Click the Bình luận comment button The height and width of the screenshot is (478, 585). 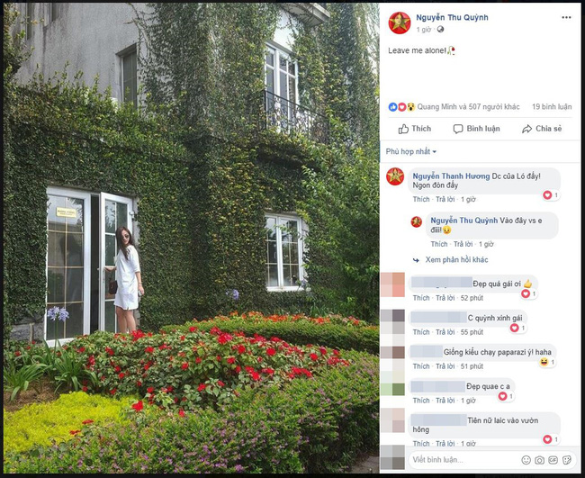point(476,129)
